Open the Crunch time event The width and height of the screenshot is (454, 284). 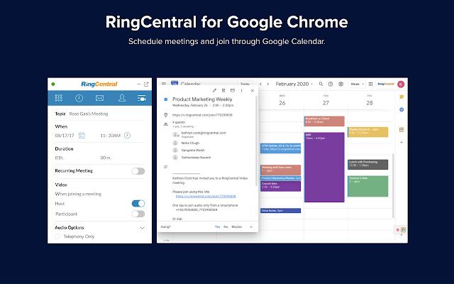tap(280, 186)
